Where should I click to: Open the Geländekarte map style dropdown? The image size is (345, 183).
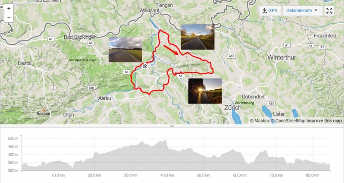tap(302, 10)
